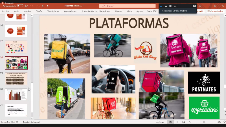Select the Take Eat Easy logo image
Screen dimensions: 226x127
[145, 51]
